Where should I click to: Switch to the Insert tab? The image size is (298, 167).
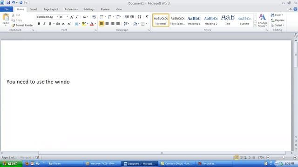34,9
